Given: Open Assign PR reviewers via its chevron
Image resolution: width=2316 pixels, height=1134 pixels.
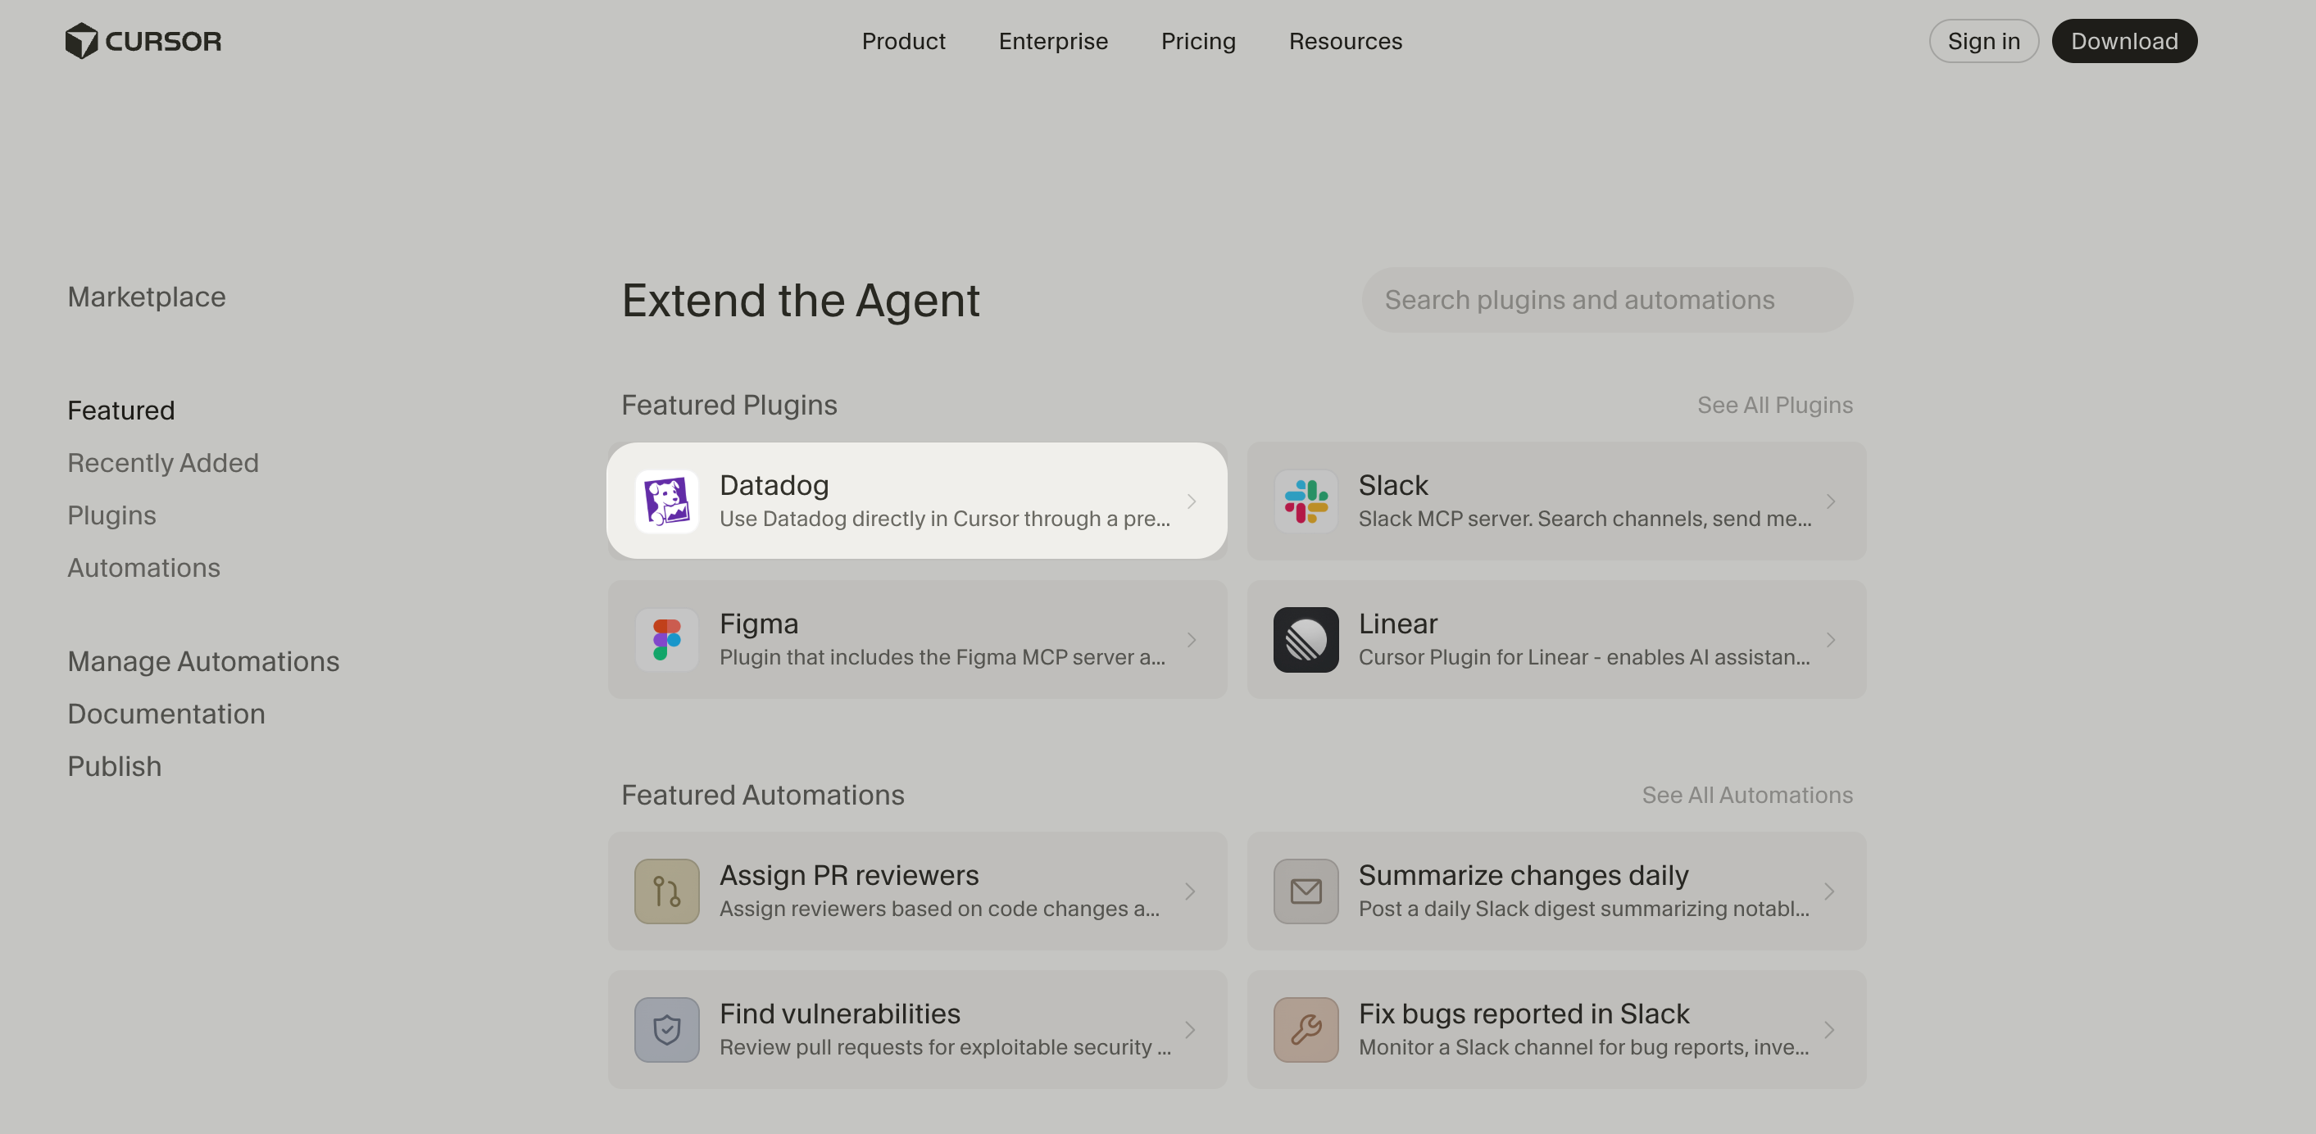Looking at the screenshot, I should 1190,891.
